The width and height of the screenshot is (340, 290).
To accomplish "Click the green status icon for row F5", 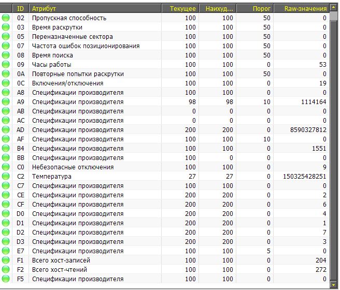I will point(6,279).
